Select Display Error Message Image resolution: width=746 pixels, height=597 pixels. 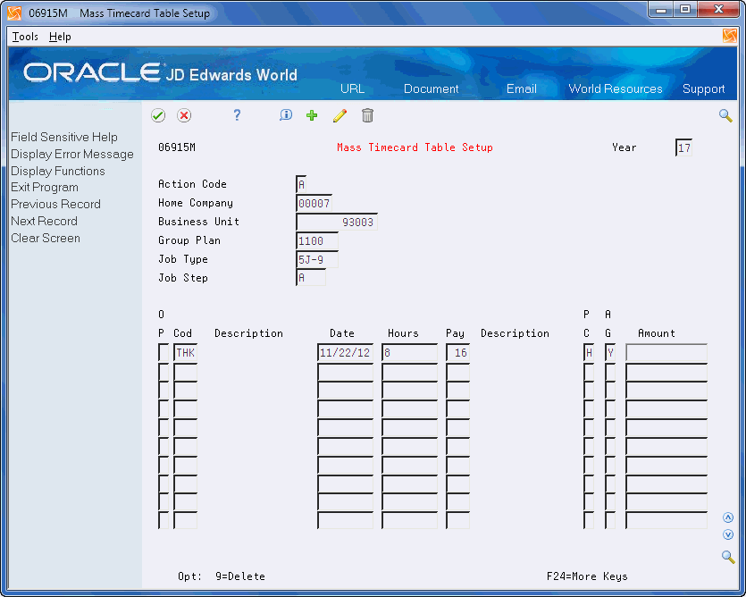pyautogui.click(x=72, y=155)
